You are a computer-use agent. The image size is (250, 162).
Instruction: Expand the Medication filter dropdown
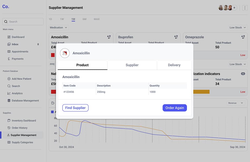coord(58,27)
